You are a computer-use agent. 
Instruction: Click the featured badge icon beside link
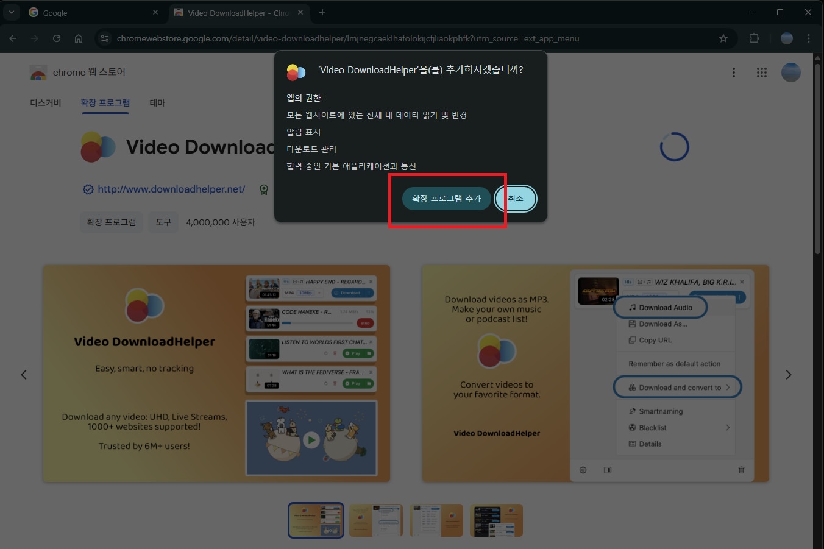pos(264,189)
